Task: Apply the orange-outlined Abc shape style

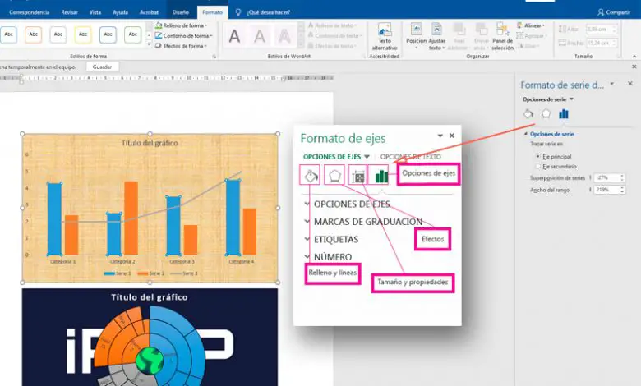Action: click(x=34, y=34)
